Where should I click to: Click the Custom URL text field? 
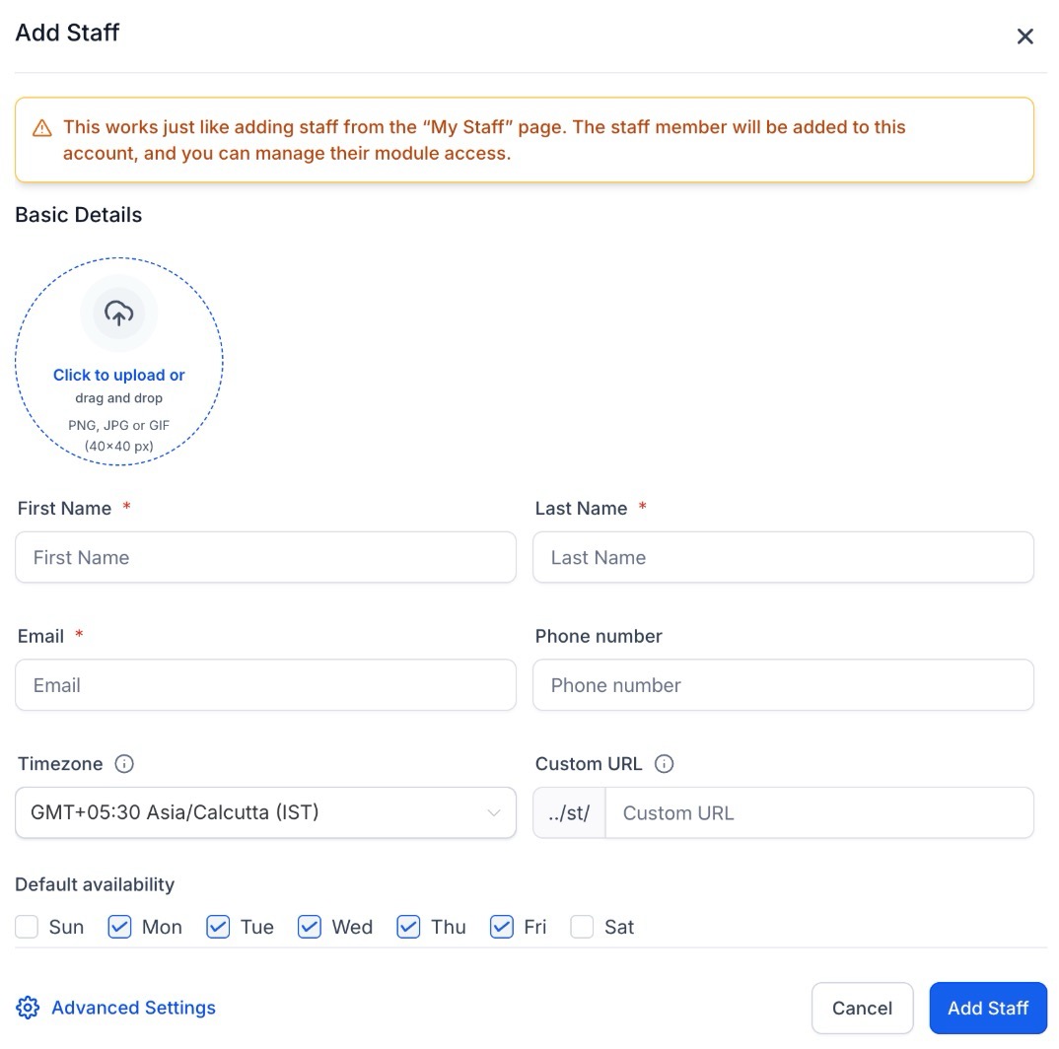[x=818, y=813]
